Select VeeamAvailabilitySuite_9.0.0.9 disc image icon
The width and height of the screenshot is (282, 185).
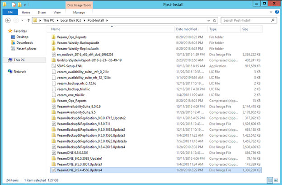pyautogui.click(x=54, y=106)
